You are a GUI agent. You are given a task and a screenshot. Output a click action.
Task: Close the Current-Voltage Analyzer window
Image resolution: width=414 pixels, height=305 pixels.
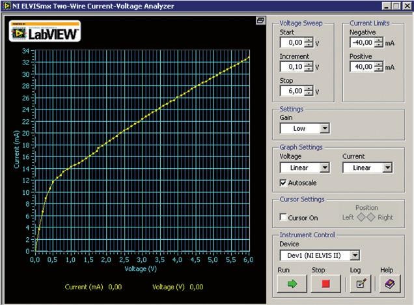[407, 6]
